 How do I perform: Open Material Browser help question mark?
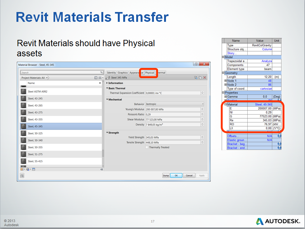(x=196, y=64)
